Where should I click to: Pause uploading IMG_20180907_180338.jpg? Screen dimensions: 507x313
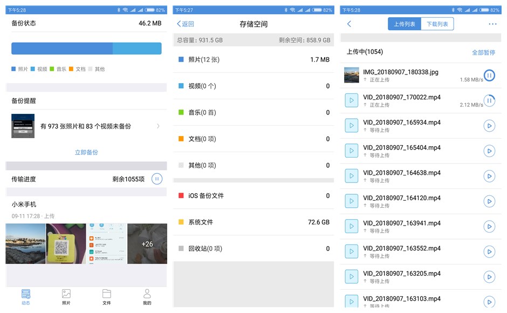pos(489,76)
